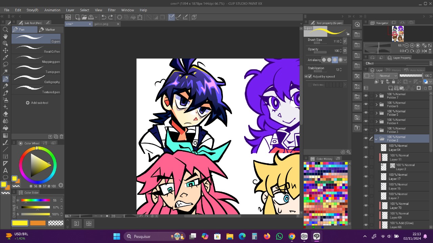Select the Gradient tool
433x243 pixels.
(5, 135)
